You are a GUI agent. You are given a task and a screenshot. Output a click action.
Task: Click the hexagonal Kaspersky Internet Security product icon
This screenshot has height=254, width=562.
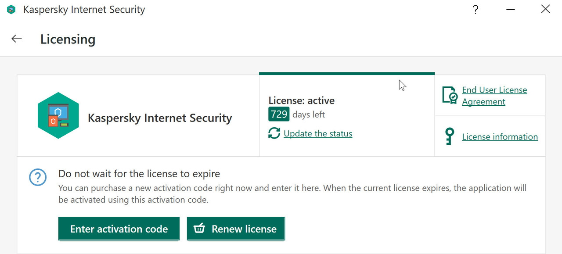tap(58, 116)
